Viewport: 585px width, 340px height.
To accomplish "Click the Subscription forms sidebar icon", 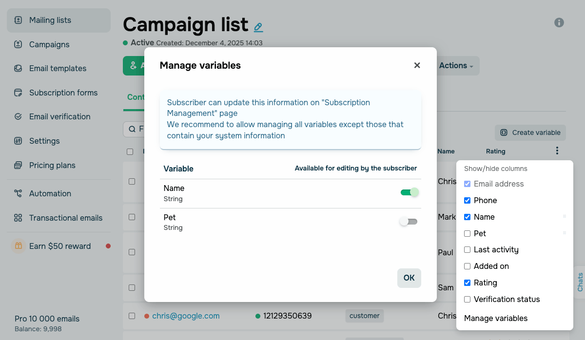I will (18, 93).
